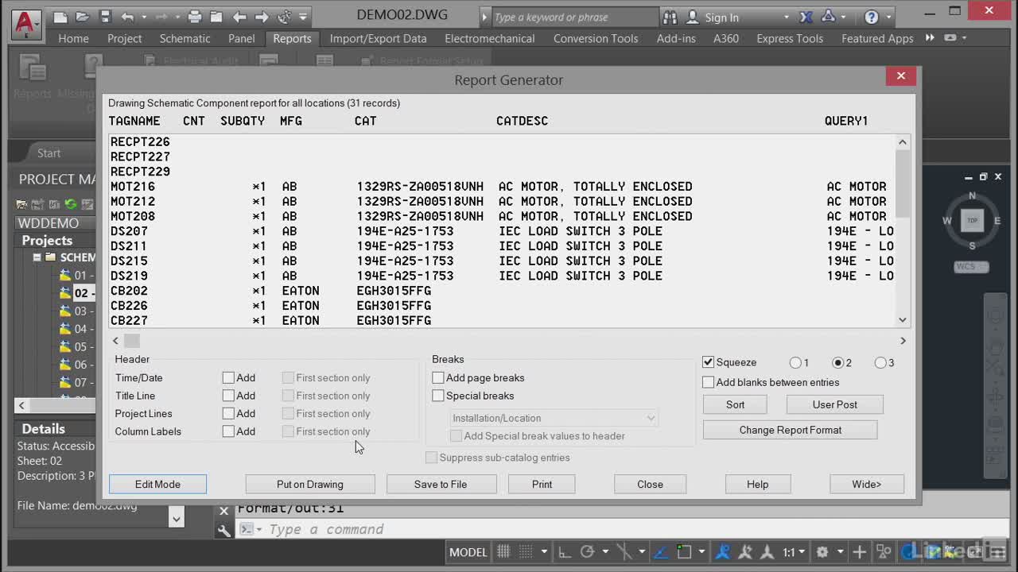Open the Autodesk Exchange X icon

tap(806, 17)
